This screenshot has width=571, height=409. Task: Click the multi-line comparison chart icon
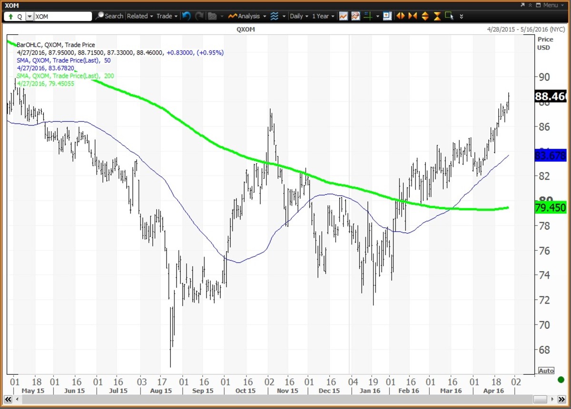coord(355,16)
